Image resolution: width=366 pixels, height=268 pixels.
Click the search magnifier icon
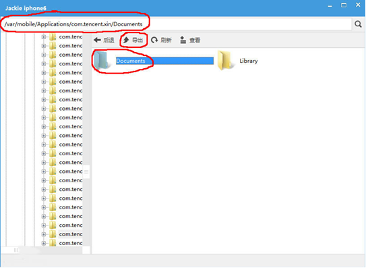pos(358,24)
